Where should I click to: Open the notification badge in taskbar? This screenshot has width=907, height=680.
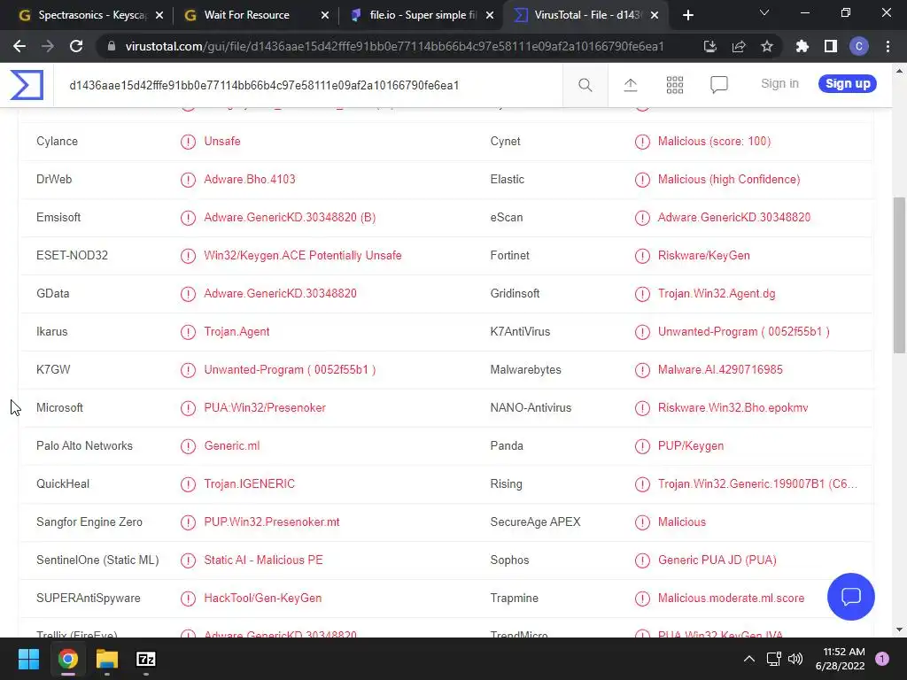[x=882, y=659]
